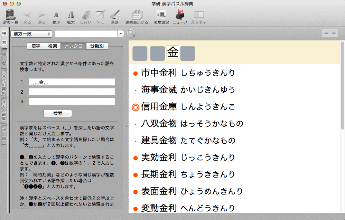The width and height of the screenshot is (345, 220).
Task: Open the 単語 word toolbar icon
Action: pos(115,17)
